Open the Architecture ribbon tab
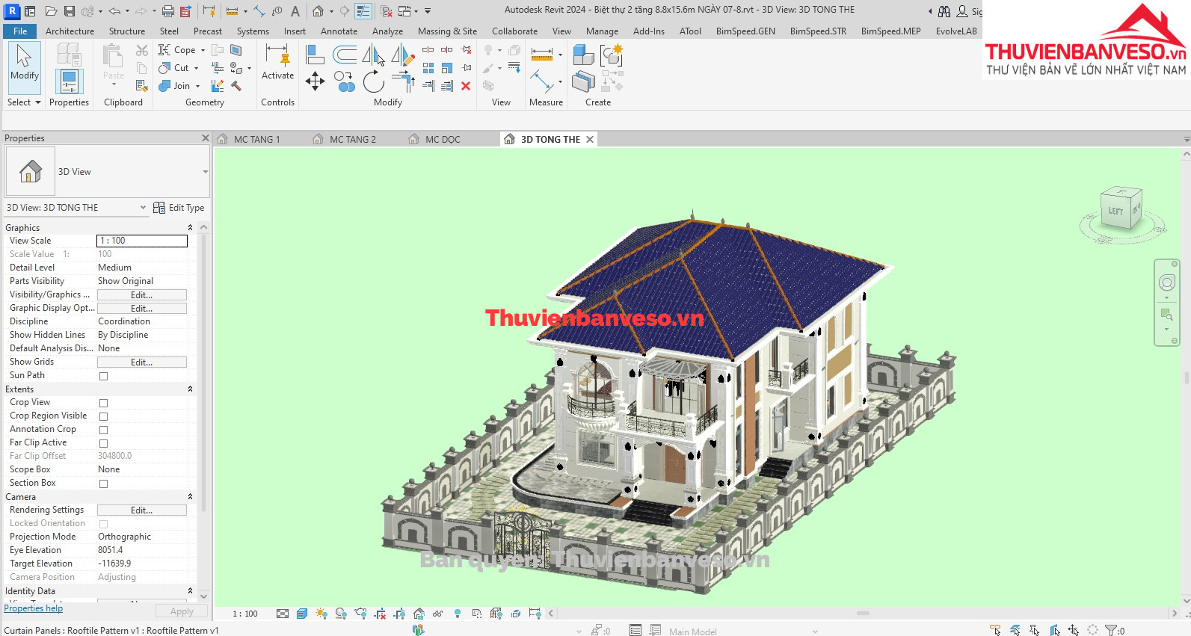Viewport: 1191px width, 636px height. coord(70,31)
